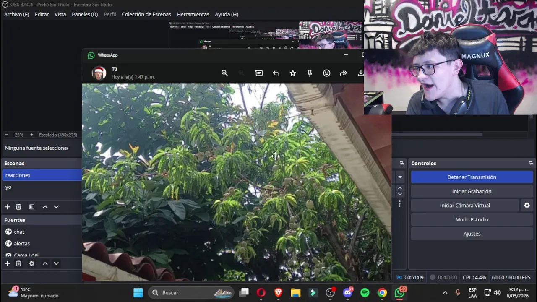Viewport: 537px width, 302px height.
Task: Select the alertas source
Action: [42, 243]
